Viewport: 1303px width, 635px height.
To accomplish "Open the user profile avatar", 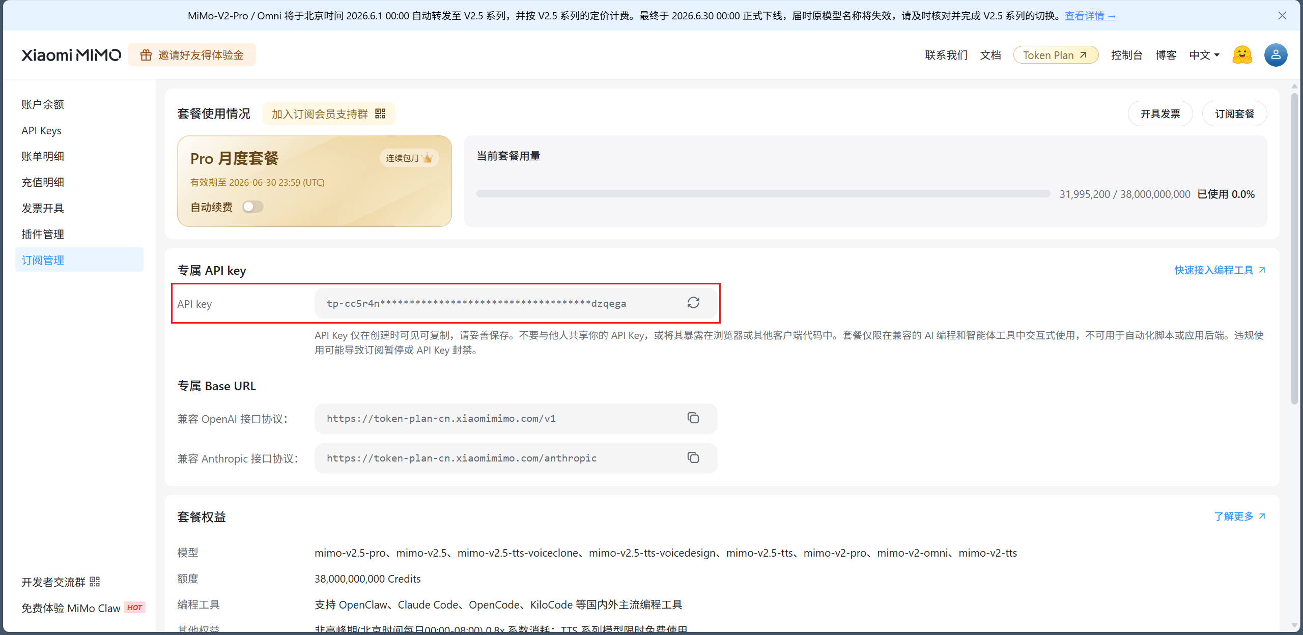I will point(1276,55).
